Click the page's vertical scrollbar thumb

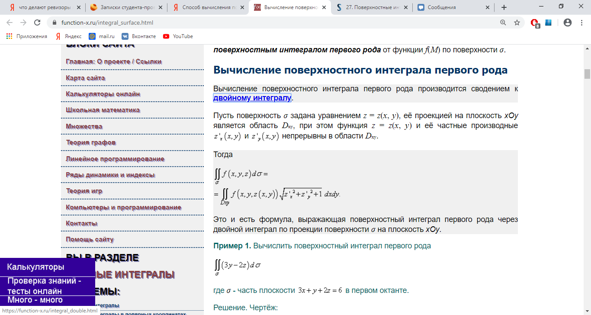587,74
